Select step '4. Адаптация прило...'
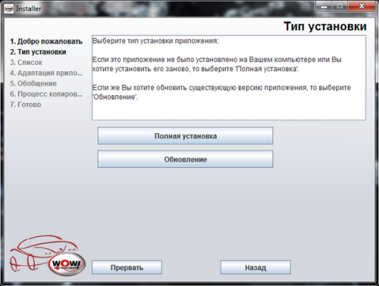The height and width of the screenshot is (286, 379). (x=46, y=73)
